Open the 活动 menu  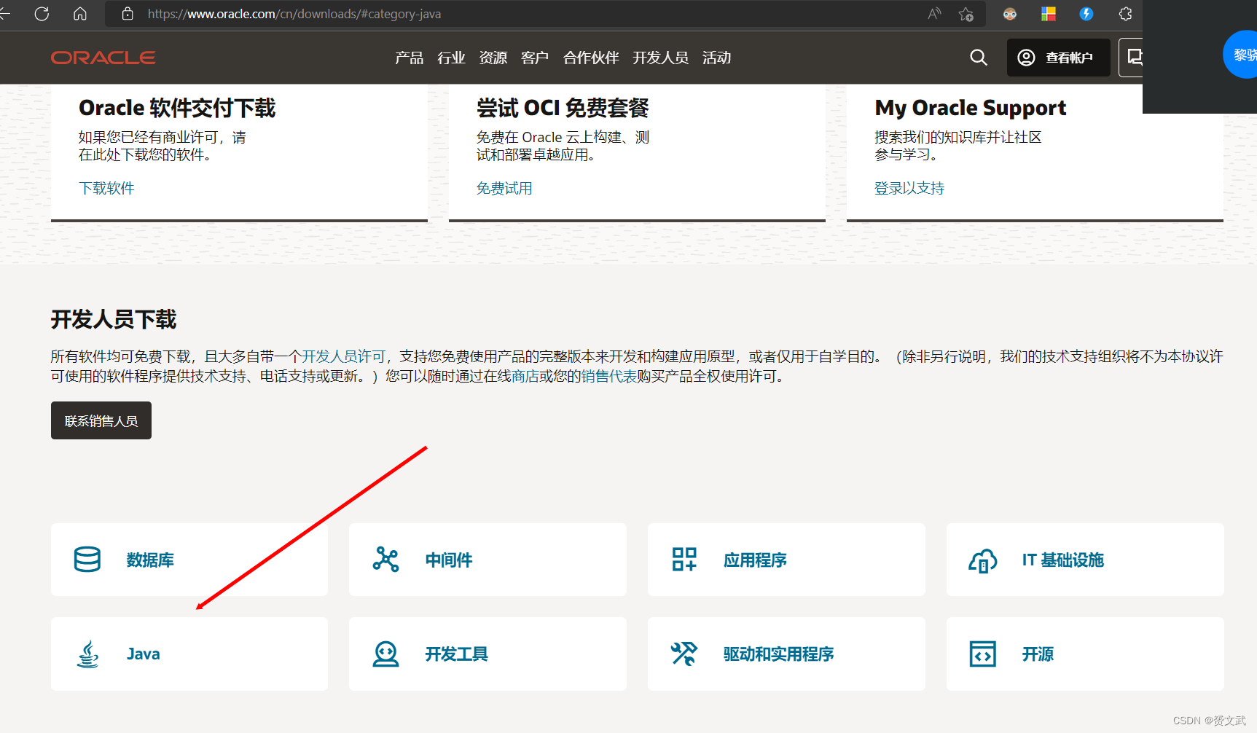pyautogui.click(x=716, y=58)
